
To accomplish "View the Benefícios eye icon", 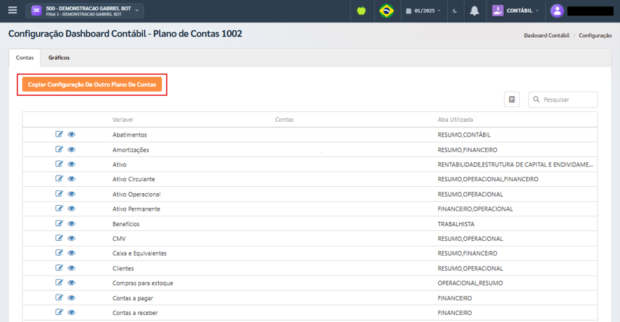I will pyautogui.click(x=71, y=223).
